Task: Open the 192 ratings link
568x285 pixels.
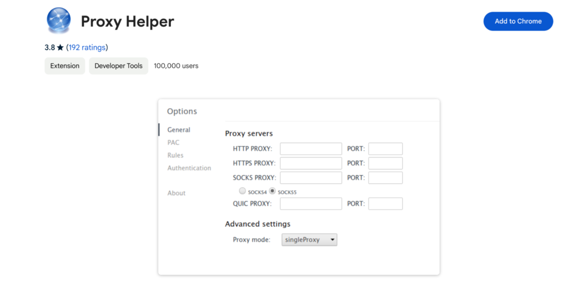Action: [87, 48]
